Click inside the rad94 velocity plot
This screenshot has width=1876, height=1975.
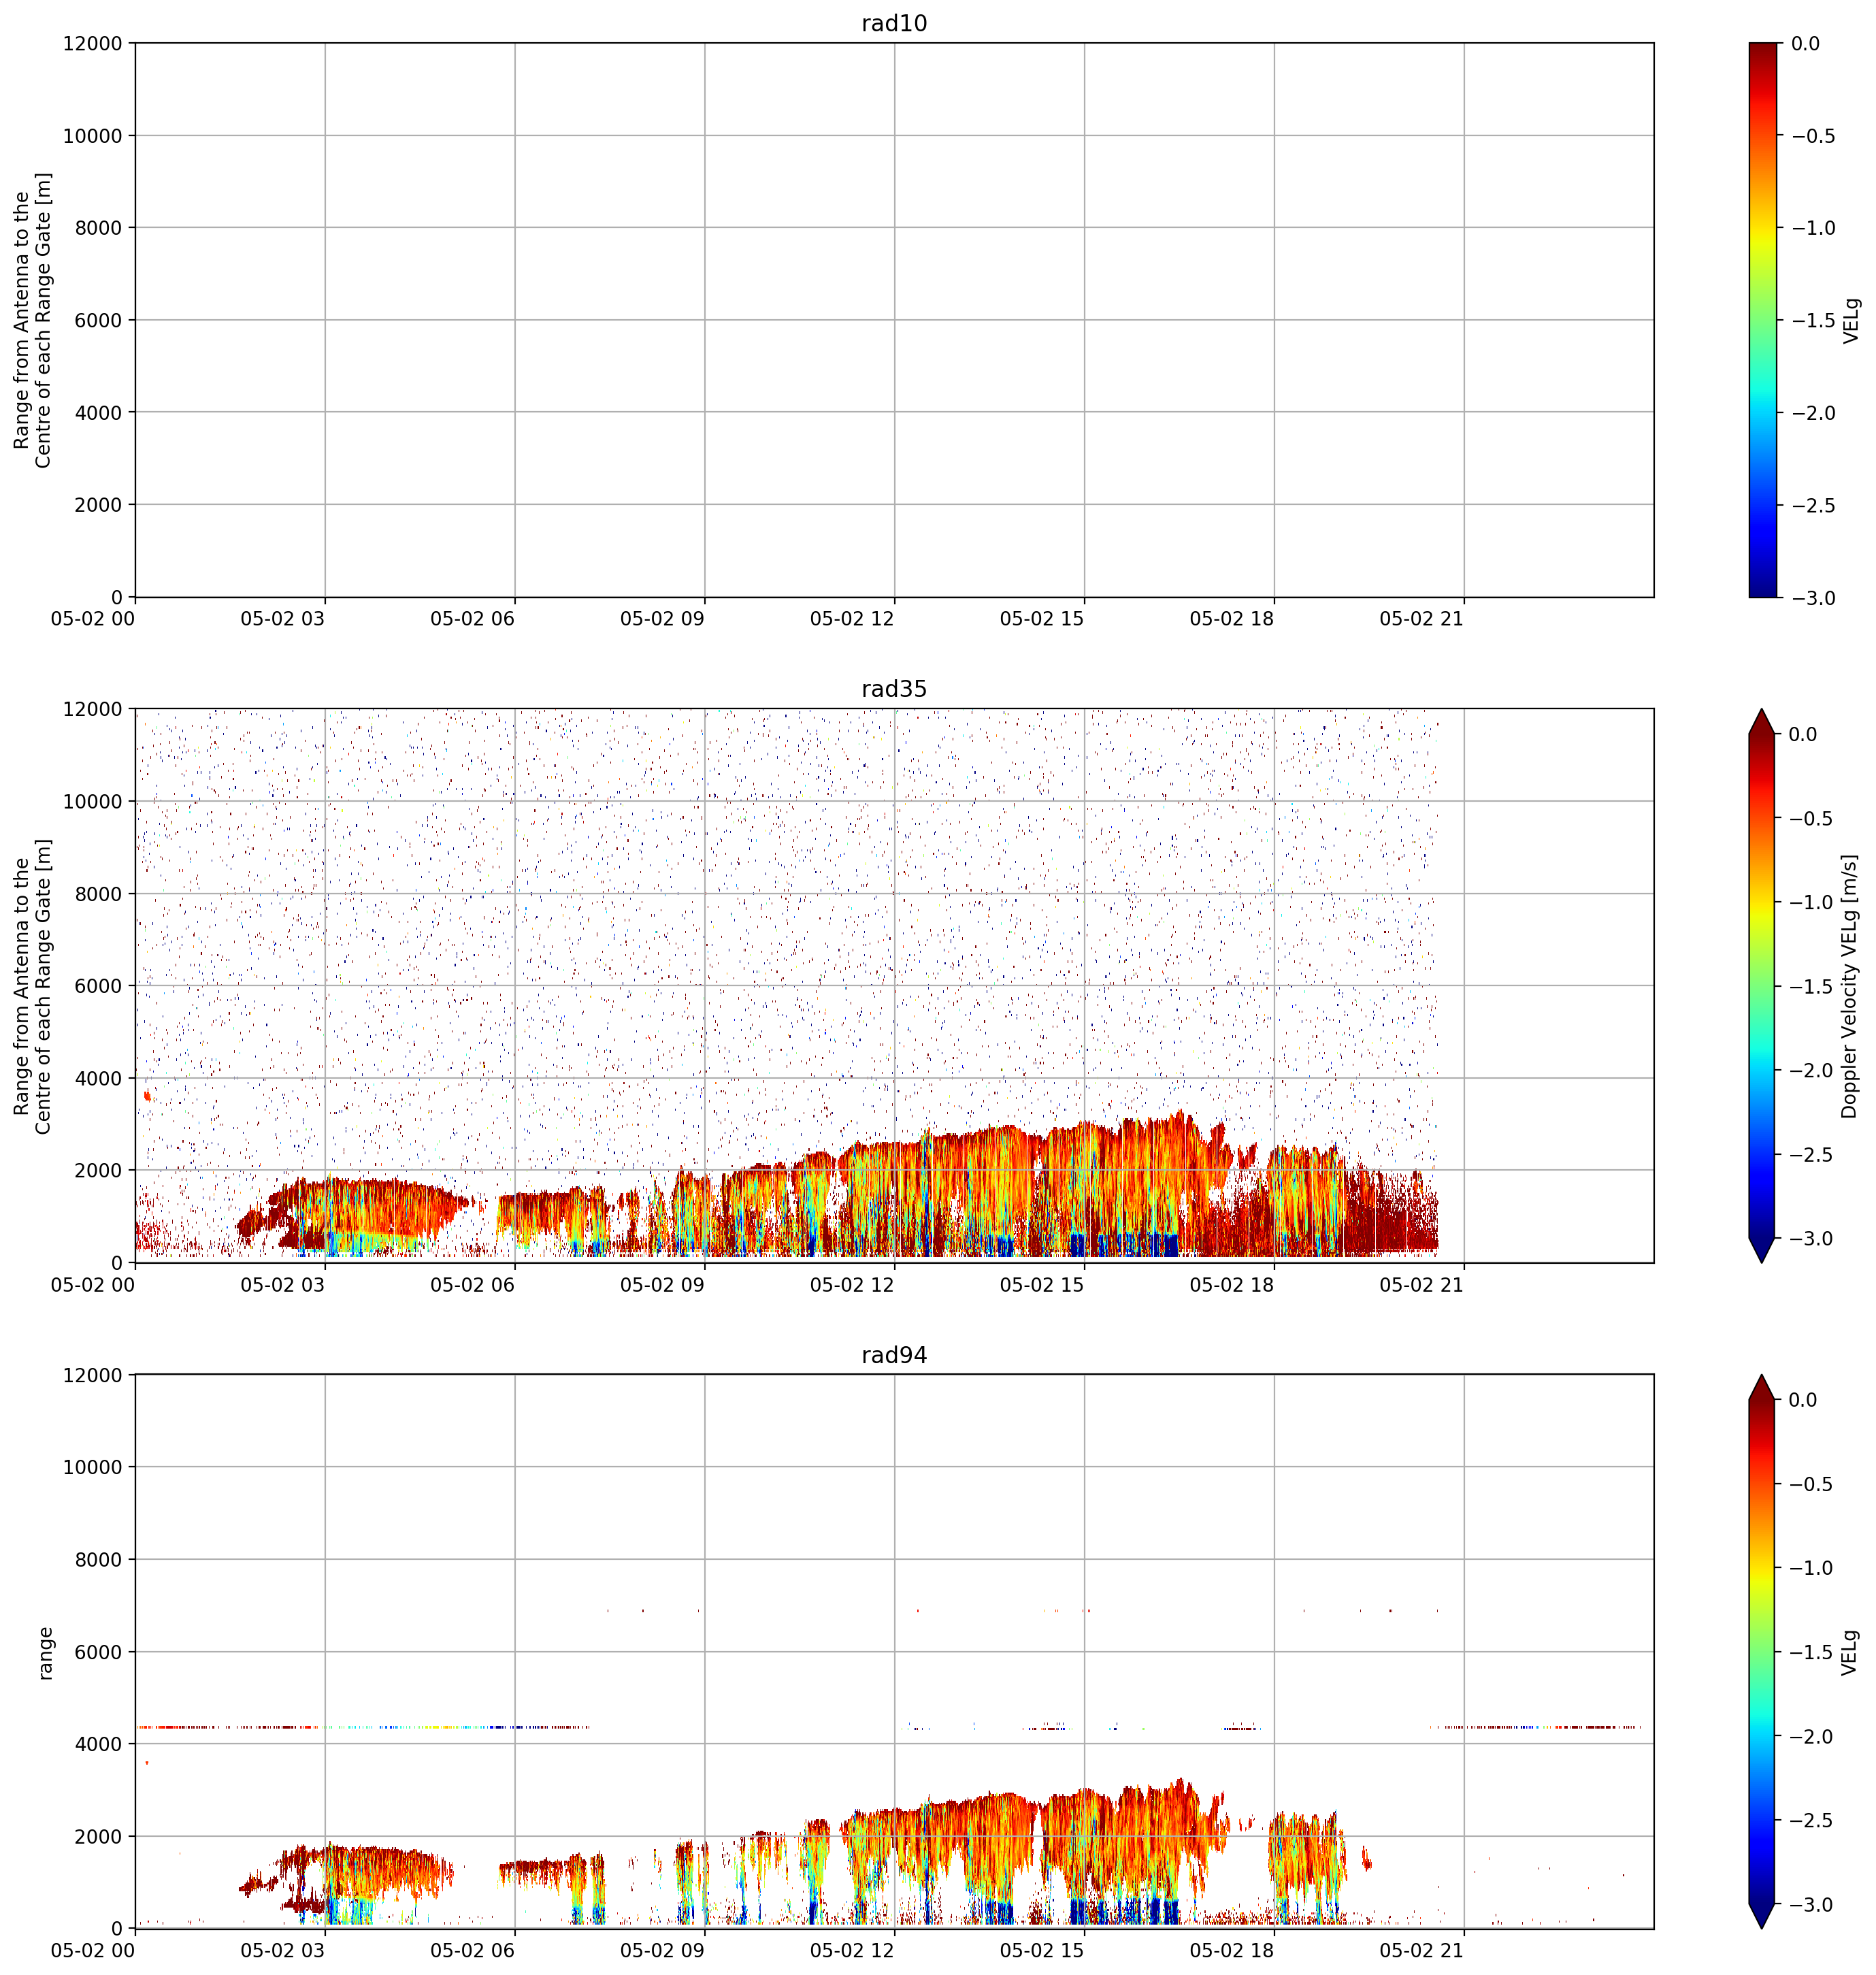(x=894, y=1652)
